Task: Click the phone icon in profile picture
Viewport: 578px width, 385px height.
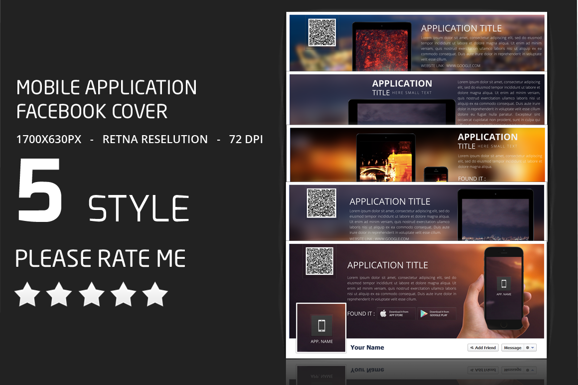Action: 321,326
